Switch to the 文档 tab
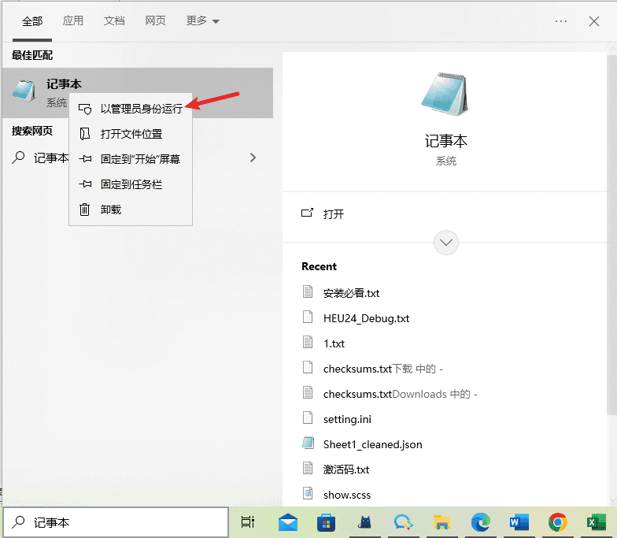Screen dimensions: 617x538 tap(114, 21)
